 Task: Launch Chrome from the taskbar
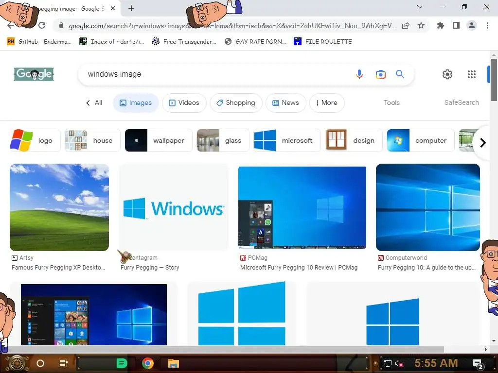coord(148,363)
